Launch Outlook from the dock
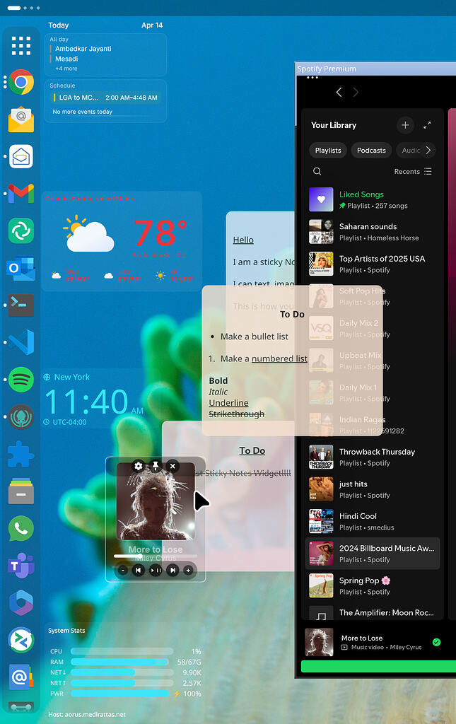The height and width of the screenshot is (724, 456). pos(21,268)
